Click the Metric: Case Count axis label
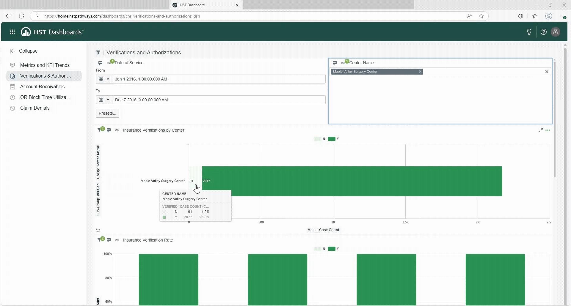Image resolution: width=571 pixels, height=306 pixels. coord(323,230)
